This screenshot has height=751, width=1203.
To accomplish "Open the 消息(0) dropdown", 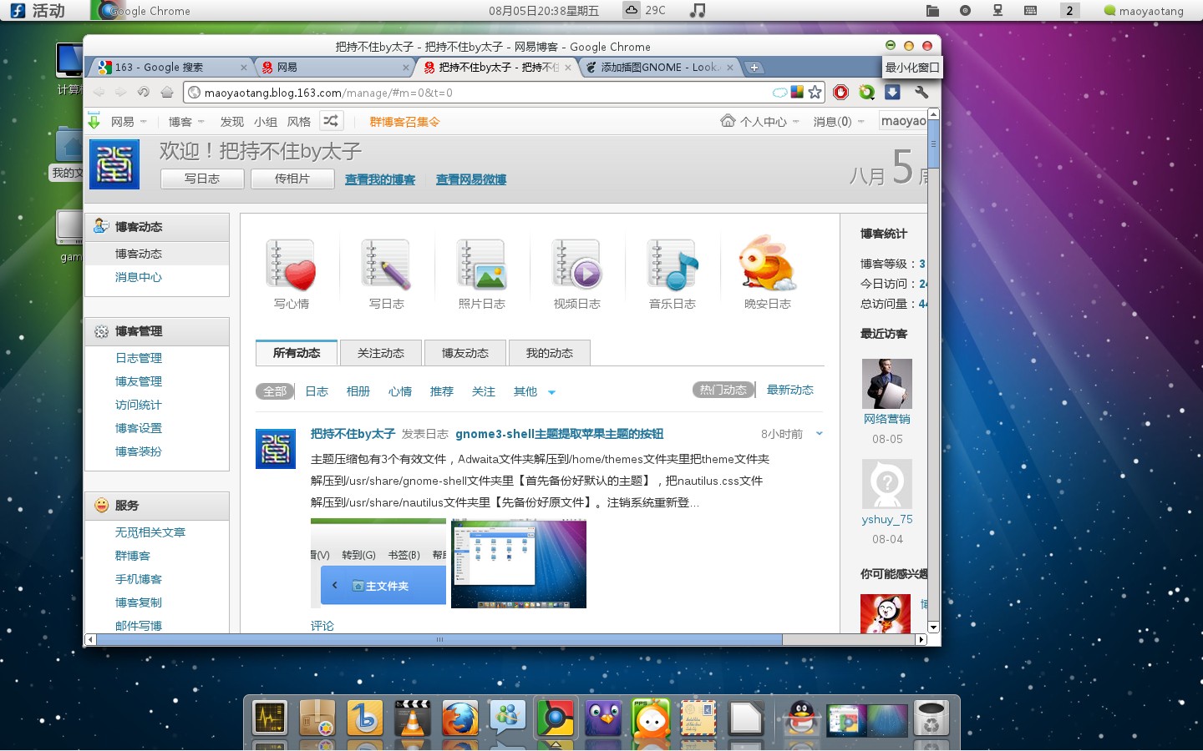I will tap(839, 122).
